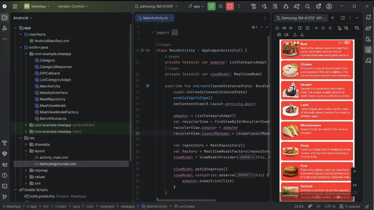Collapse the app module node
This screenshot has height=210, width=374.
[15, 28]
